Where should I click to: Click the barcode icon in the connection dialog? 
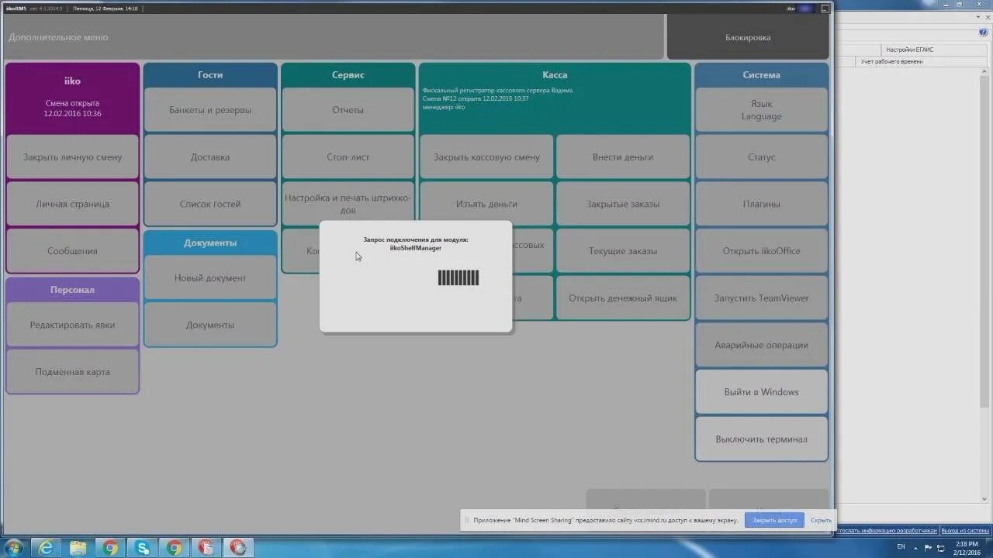[x=458, y=277]
